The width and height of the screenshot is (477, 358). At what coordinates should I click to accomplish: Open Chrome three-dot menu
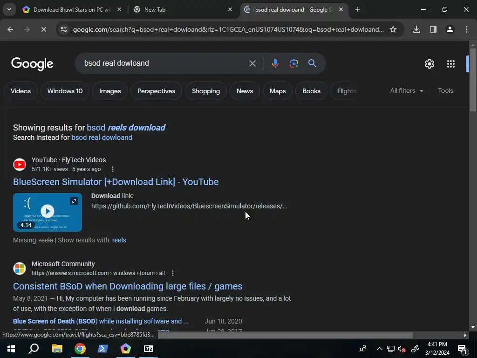coord(467,29)
